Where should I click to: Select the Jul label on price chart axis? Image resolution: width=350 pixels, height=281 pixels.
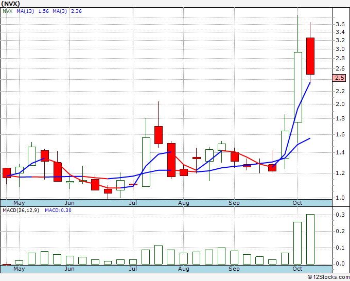(x=134, y=203)
